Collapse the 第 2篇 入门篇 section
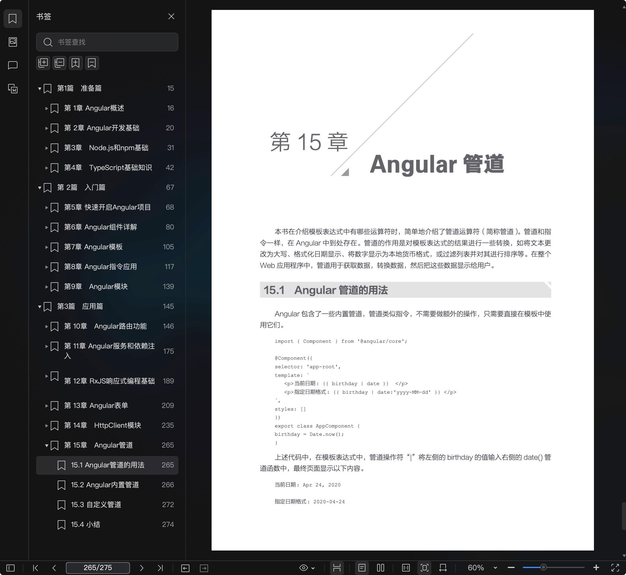Image resolution: width=626 pixels, height=575 pixels. (40, 187)
